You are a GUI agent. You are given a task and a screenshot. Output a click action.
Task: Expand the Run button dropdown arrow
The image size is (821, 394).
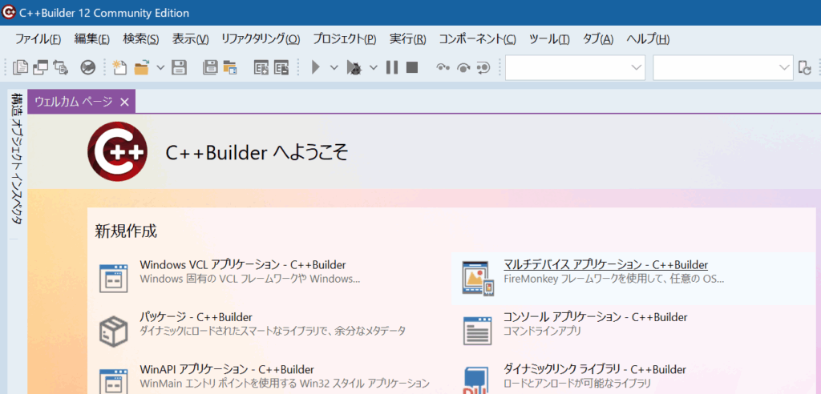(335, 68)
